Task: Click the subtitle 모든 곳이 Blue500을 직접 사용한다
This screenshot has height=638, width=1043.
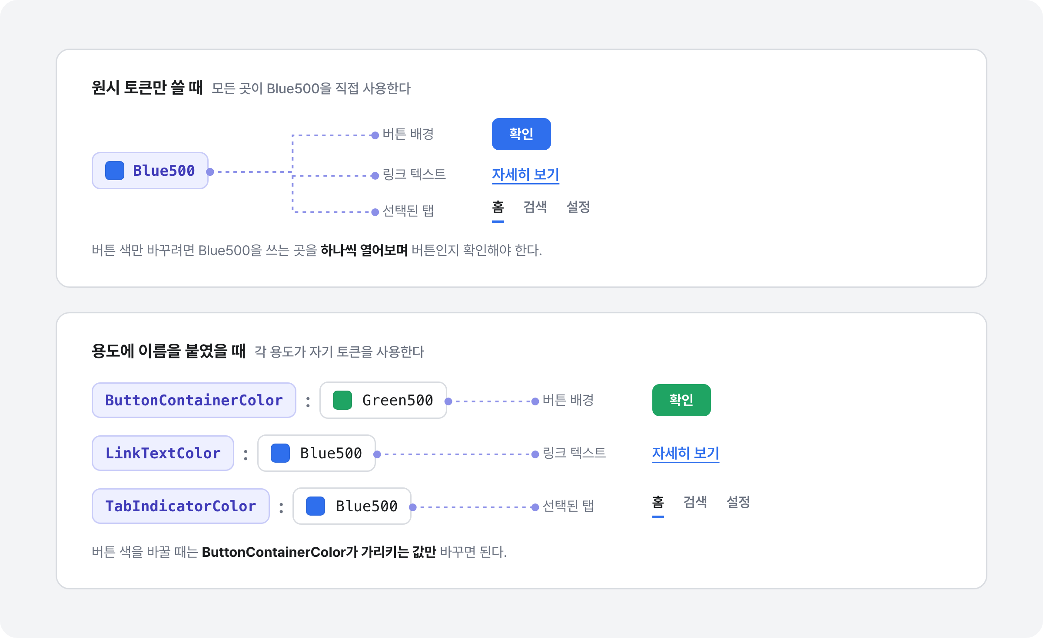Action: tap(311, 89)
